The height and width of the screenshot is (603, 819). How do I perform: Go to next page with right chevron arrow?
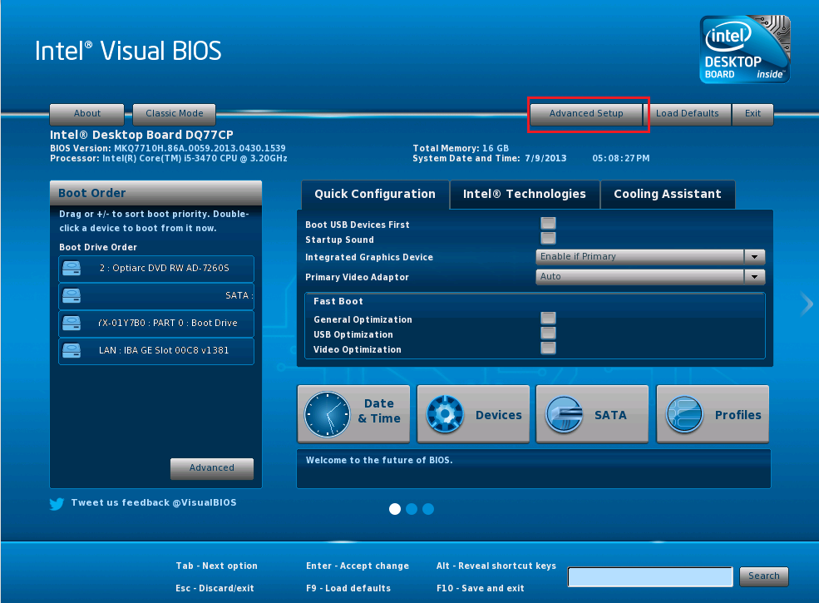(x=807, y=304)
